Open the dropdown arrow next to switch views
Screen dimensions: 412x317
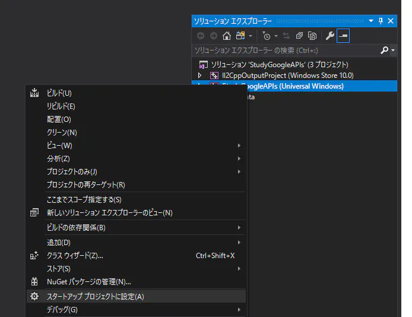coord(251,36)
